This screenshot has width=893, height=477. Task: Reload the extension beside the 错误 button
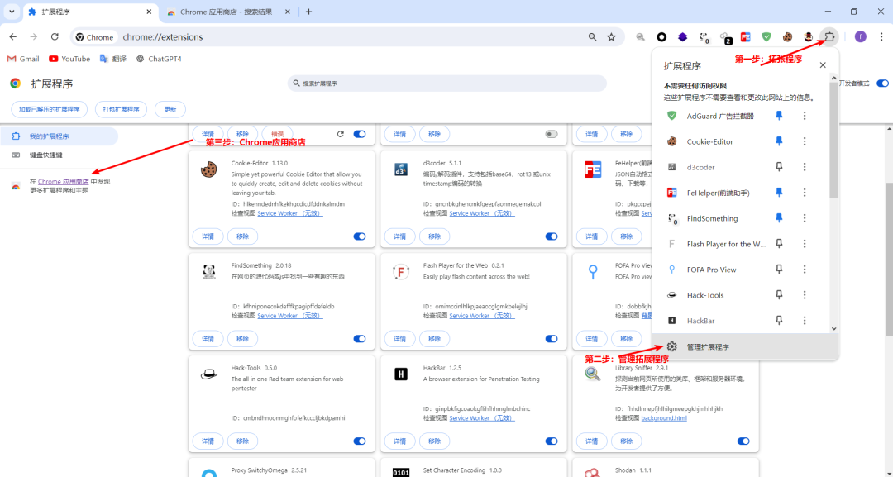click(x=341, y=134)
